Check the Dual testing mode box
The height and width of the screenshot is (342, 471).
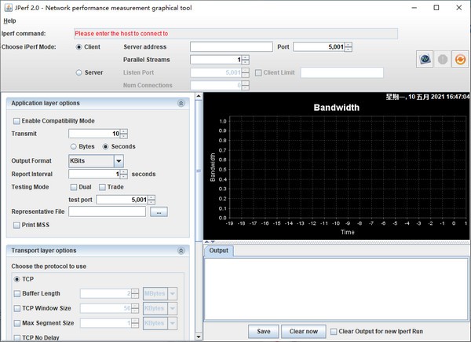(74, 187)
